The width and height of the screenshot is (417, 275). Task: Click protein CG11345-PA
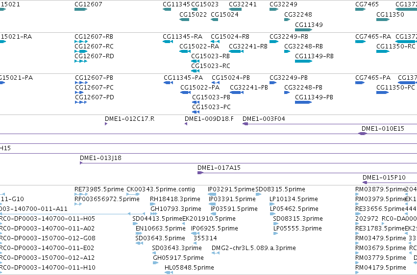tap(183, 78)
